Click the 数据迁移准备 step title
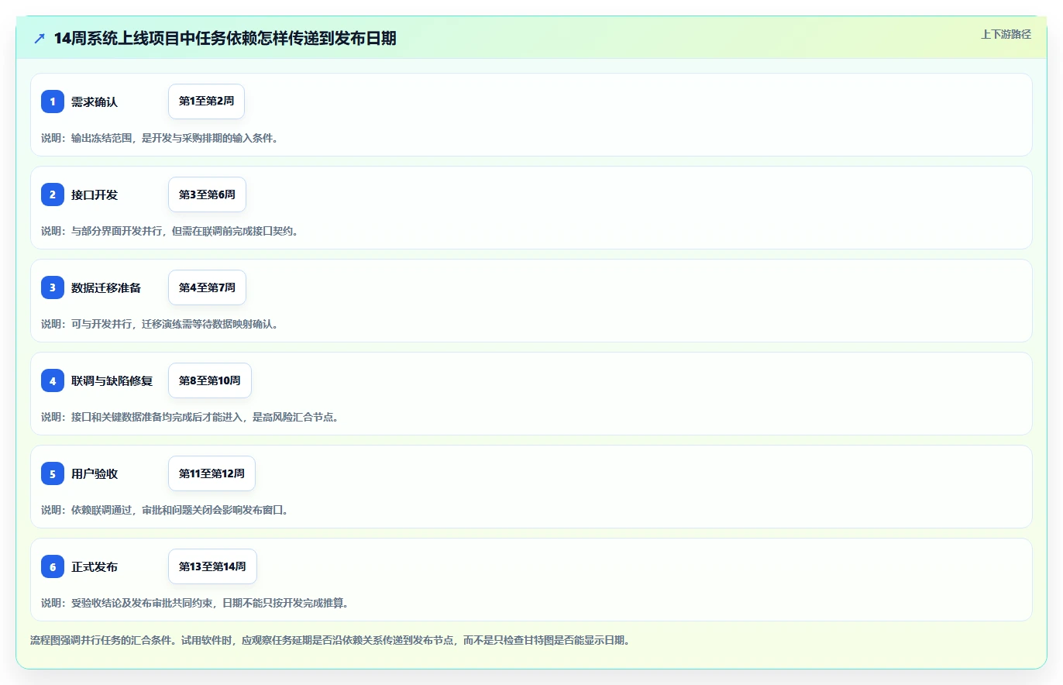Viewport: 1063px width, 685px height. coord(106,287)
